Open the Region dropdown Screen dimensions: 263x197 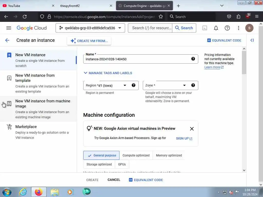coord(111,85)
